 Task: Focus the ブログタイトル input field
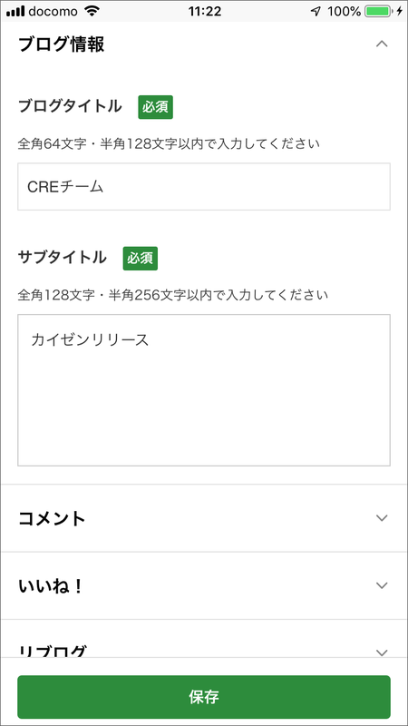(204, 187)
